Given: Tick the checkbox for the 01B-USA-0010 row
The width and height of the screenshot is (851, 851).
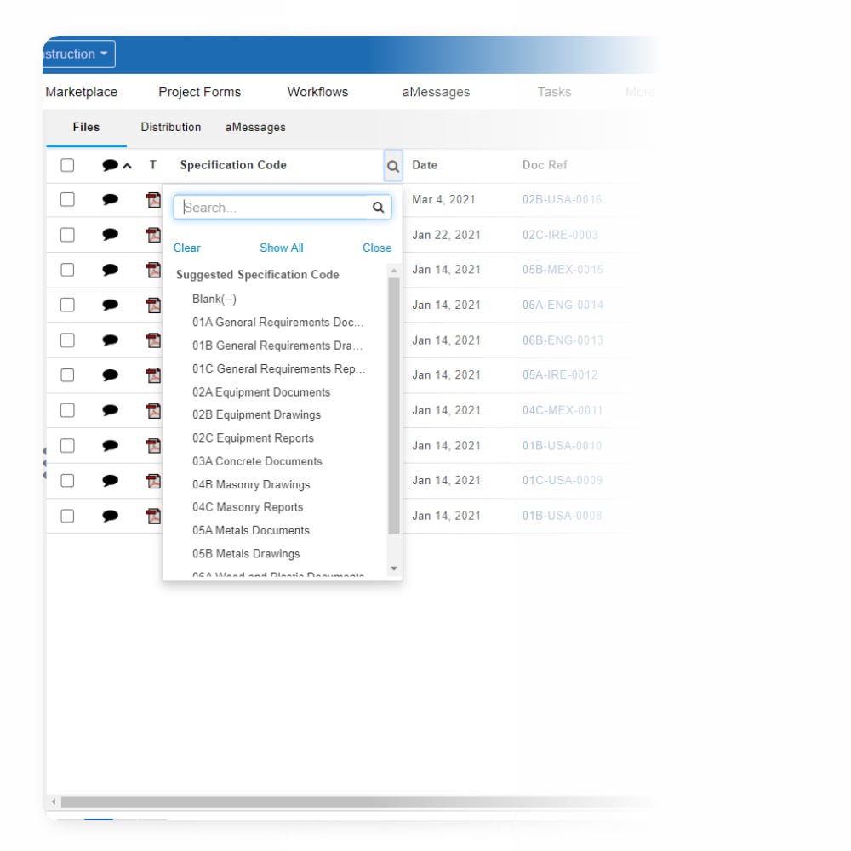Looking at the screenshot, I should 67,446.
